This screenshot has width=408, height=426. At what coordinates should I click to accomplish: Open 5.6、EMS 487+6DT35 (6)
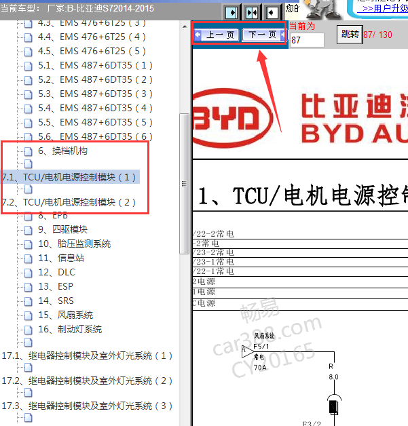click(x=95, y=136)
